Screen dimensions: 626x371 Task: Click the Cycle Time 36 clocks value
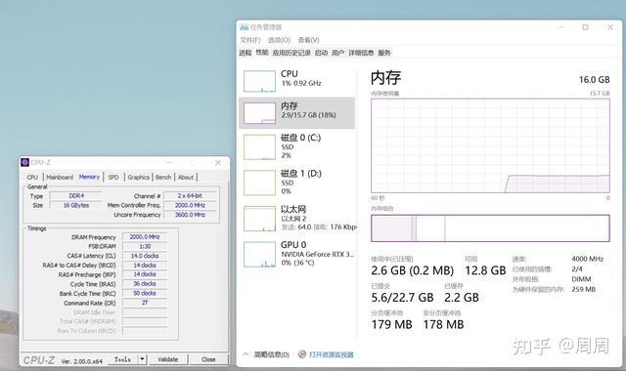click(145, 284)
